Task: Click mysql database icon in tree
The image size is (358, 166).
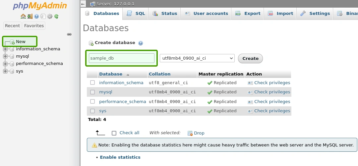Action: tap(12, 56)
